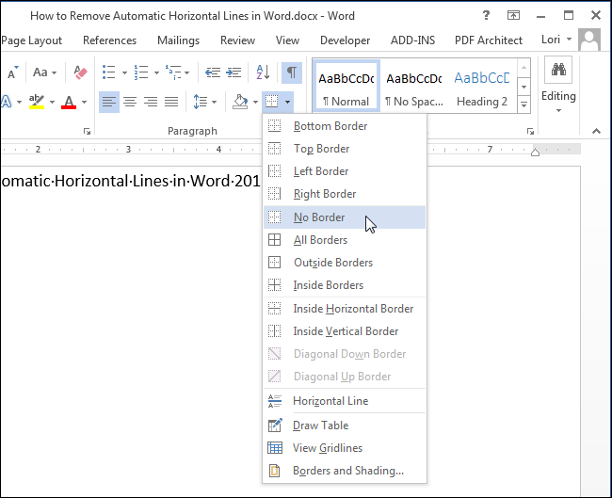The width and height of the screenshot is (612, 498).
Task: Open Borders and Shading dialog
Action: [x=345, y=471]
